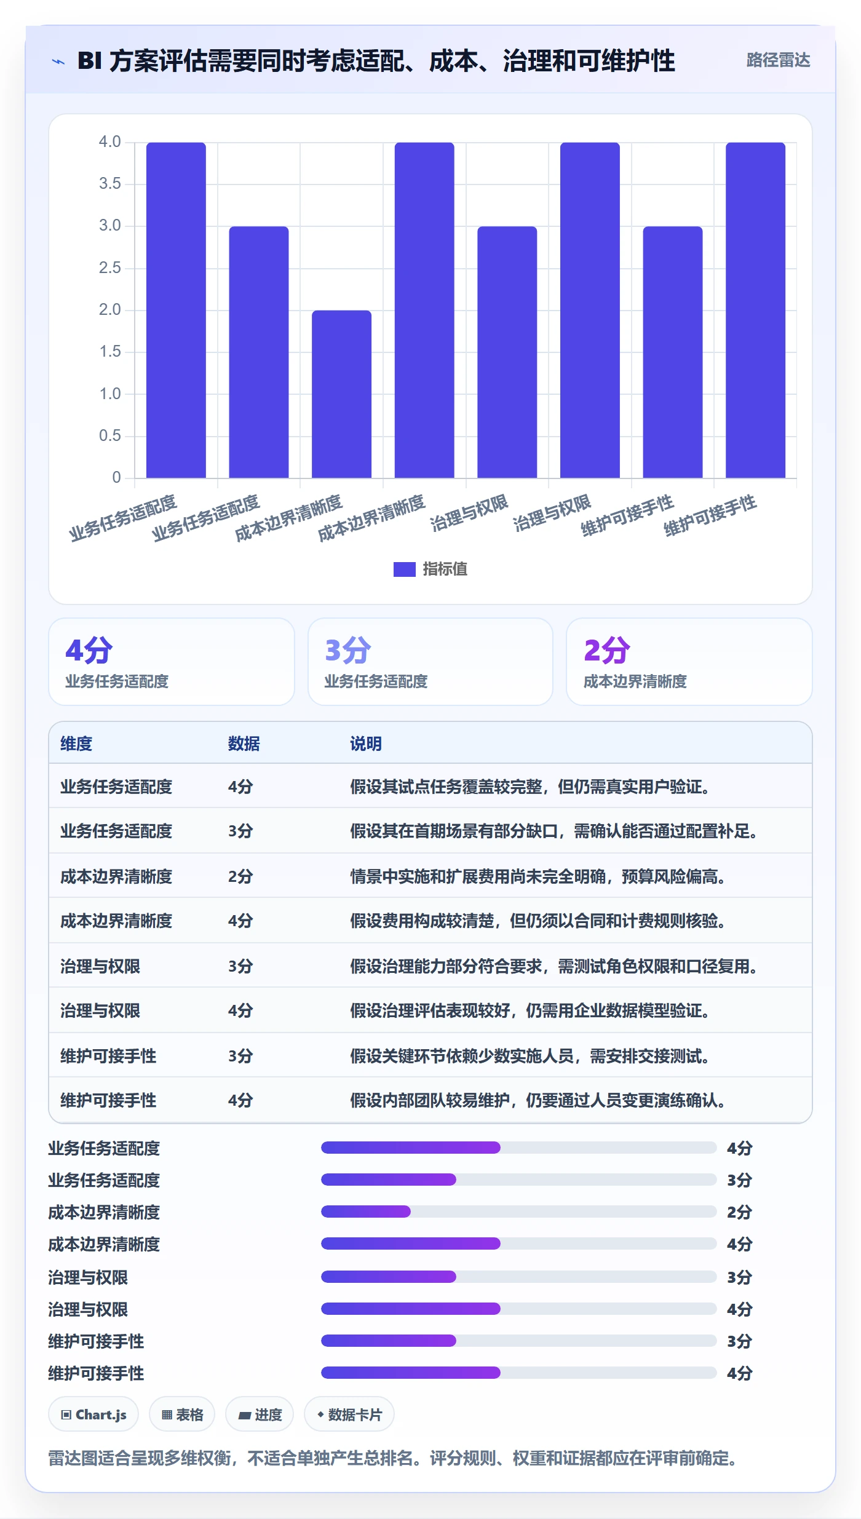The width and height of the screenshot is (861, 1519).
Task: Click the 表格 tag chip
Action: [182, 1414]
